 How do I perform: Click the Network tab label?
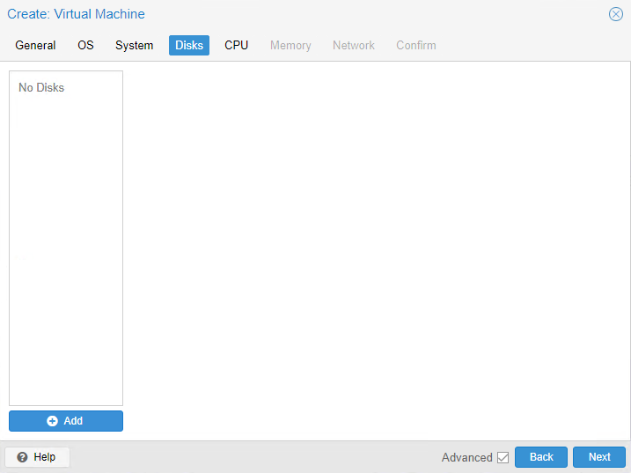[354, 45]
